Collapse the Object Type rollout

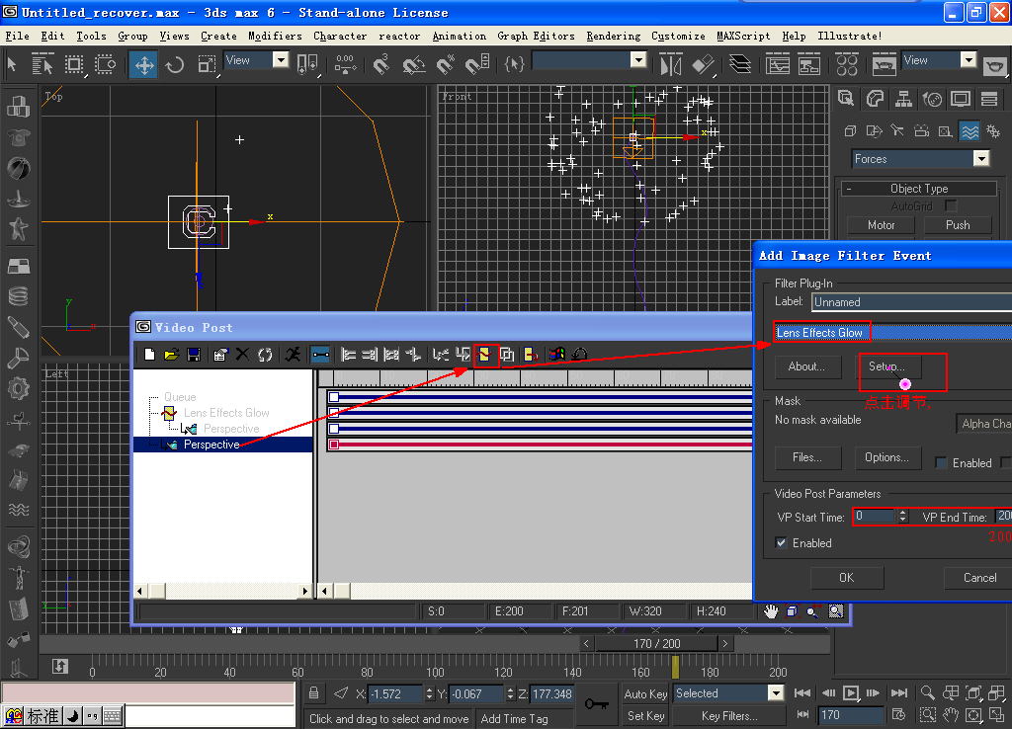(919, 189)
